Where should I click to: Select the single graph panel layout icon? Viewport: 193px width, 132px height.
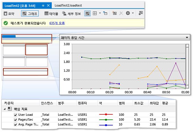[x=88, y=13]
